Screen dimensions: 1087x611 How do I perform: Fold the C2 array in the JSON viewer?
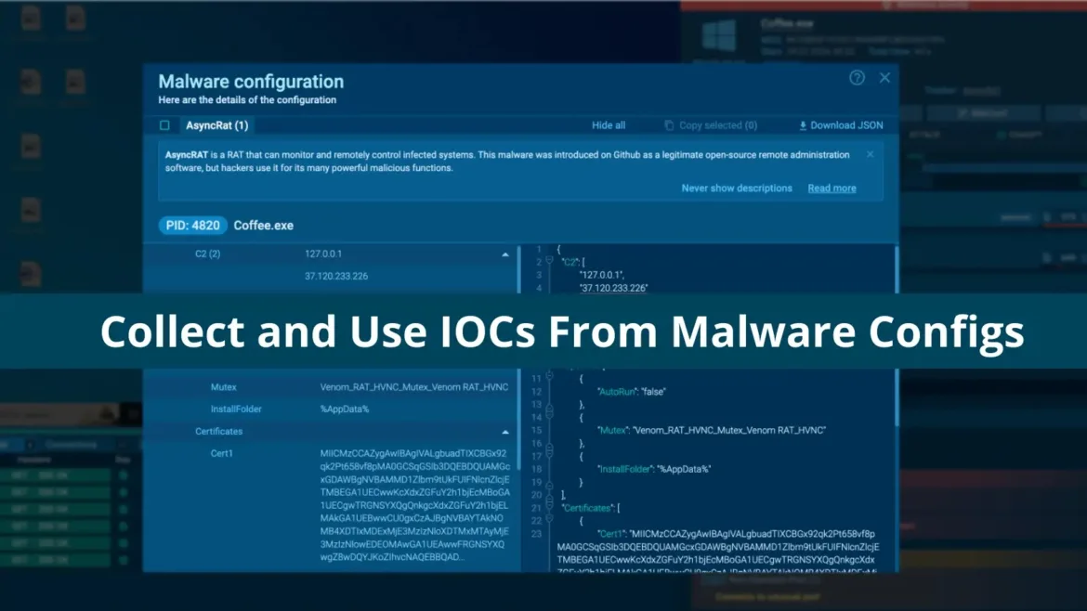(x=547, y=262)
